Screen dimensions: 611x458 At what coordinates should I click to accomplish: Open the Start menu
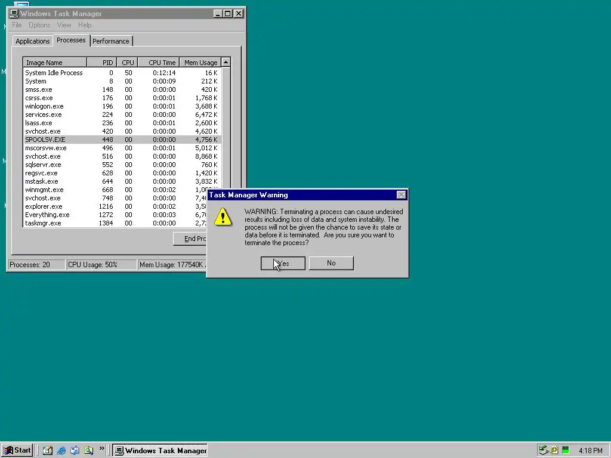(17, 451)
